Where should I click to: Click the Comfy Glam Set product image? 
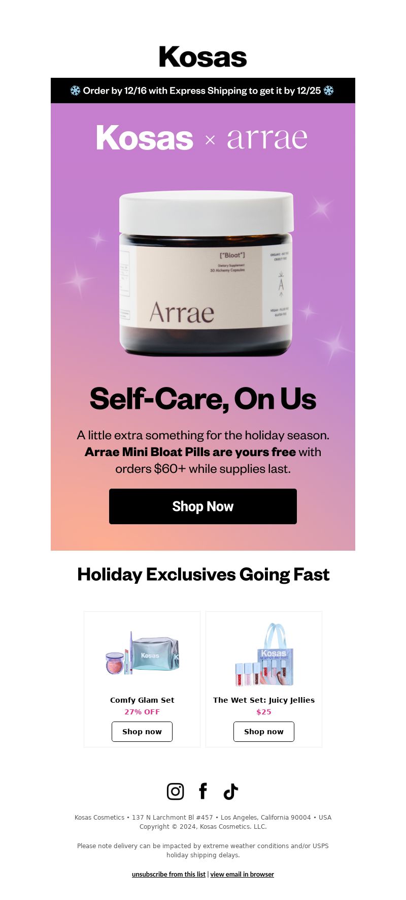coord(142,654)
